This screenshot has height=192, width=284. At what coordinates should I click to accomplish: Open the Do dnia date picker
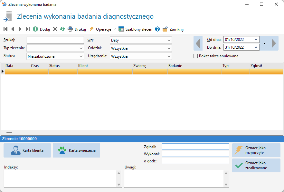256,47
